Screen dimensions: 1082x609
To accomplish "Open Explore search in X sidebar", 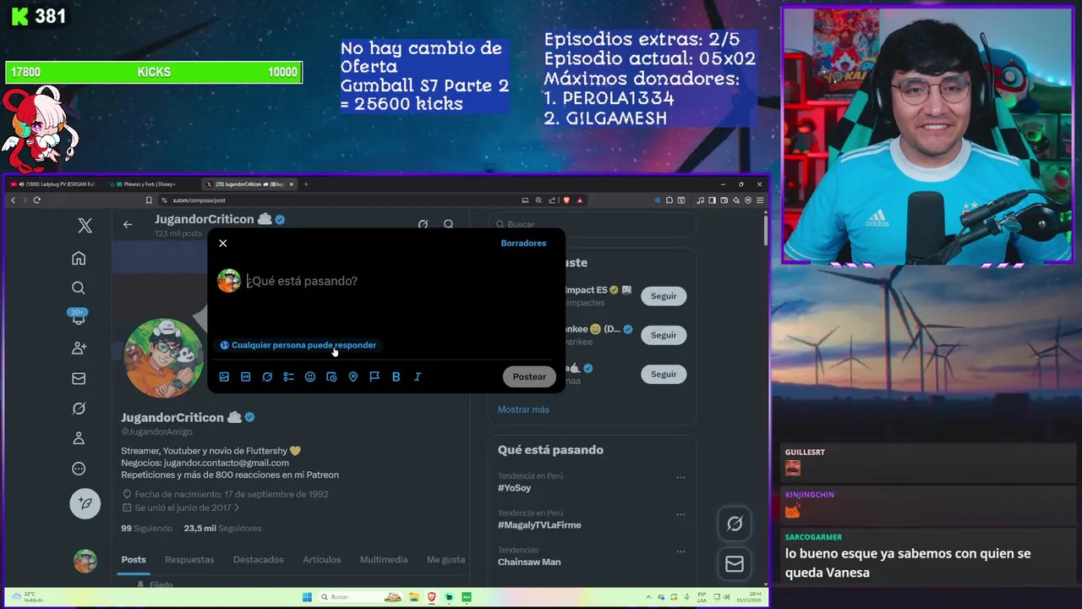I will tap(79, 288).
